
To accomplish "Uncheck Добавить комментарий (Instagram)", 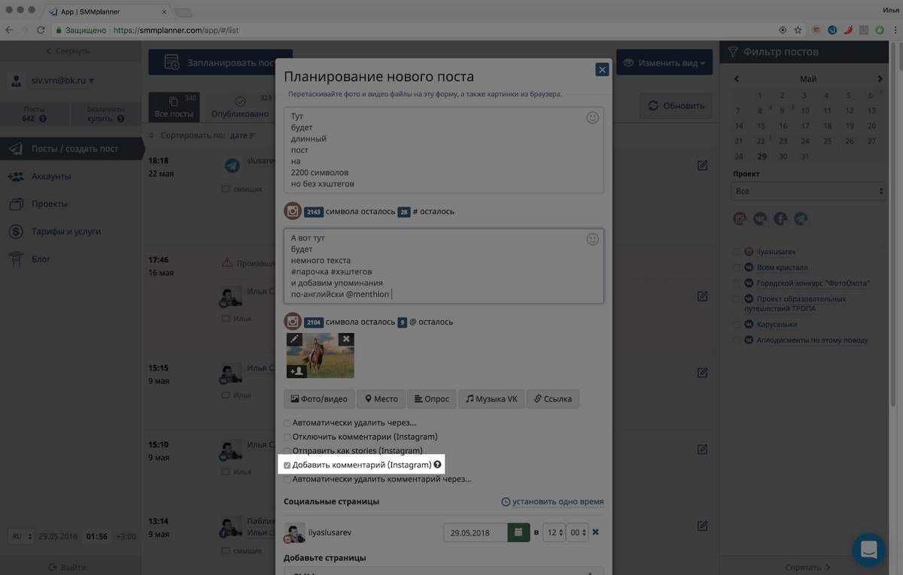I will 287,465.
